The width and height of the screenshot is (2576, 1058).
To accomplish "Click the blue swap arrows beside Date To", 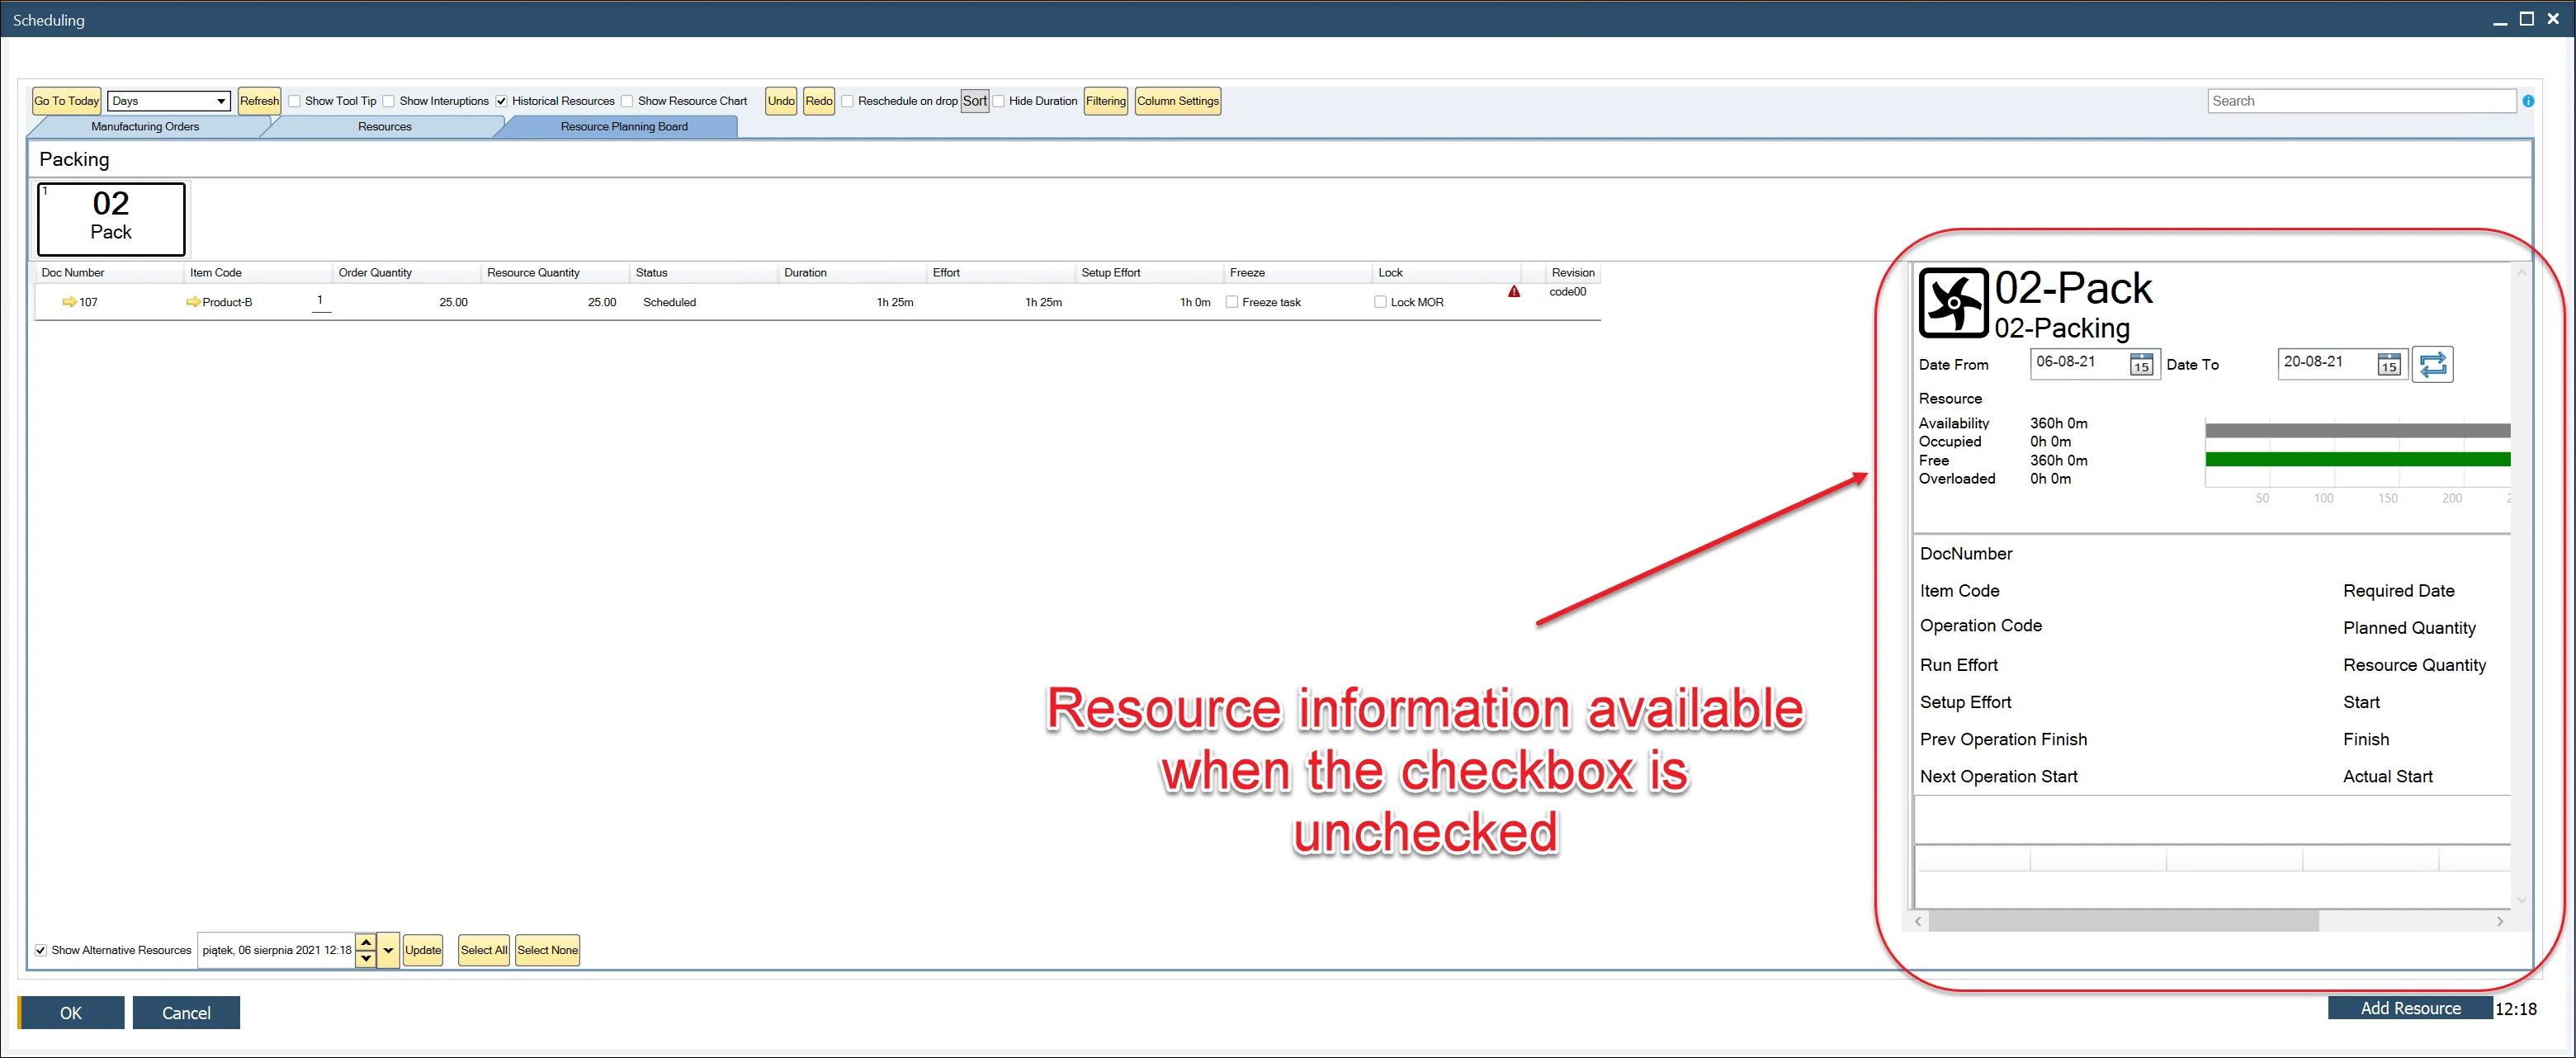I will pos(2433,363).
